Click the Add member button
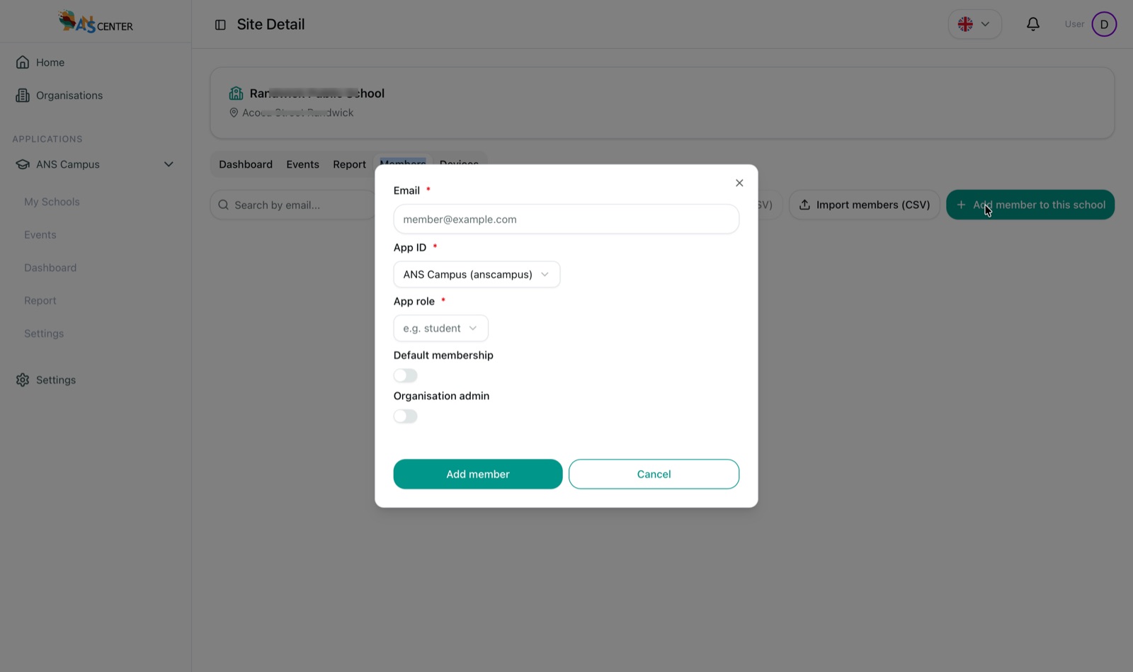The width and height of the screenshot is (1133, 672). 478,474
